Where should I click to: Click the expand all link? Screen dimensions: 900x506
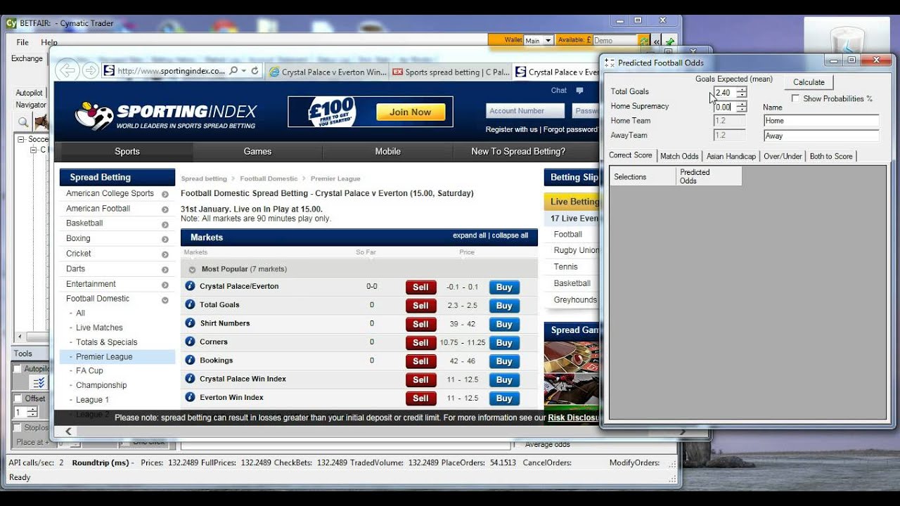(469, 235)
